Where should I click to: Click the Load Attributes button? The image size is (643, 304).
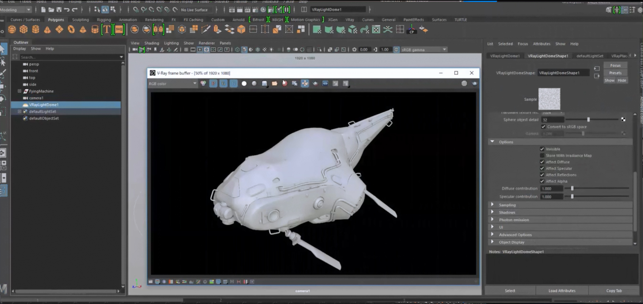(561, 291)
